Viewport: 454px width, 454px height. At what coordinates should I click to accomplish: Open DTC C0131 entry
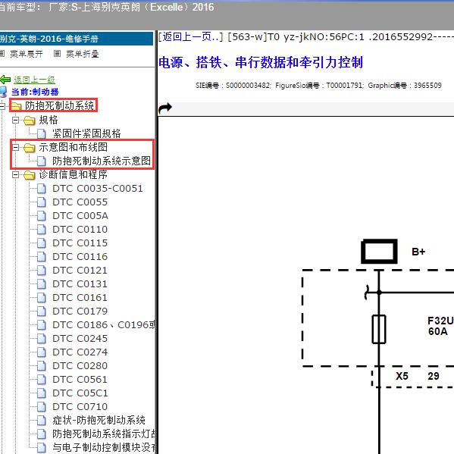80,283
